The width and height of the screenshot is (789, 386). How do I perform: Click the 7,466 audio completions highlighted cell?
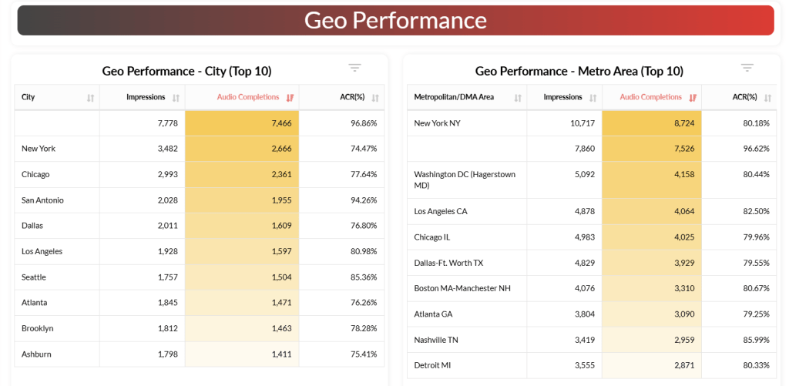[x=242, y=123]
